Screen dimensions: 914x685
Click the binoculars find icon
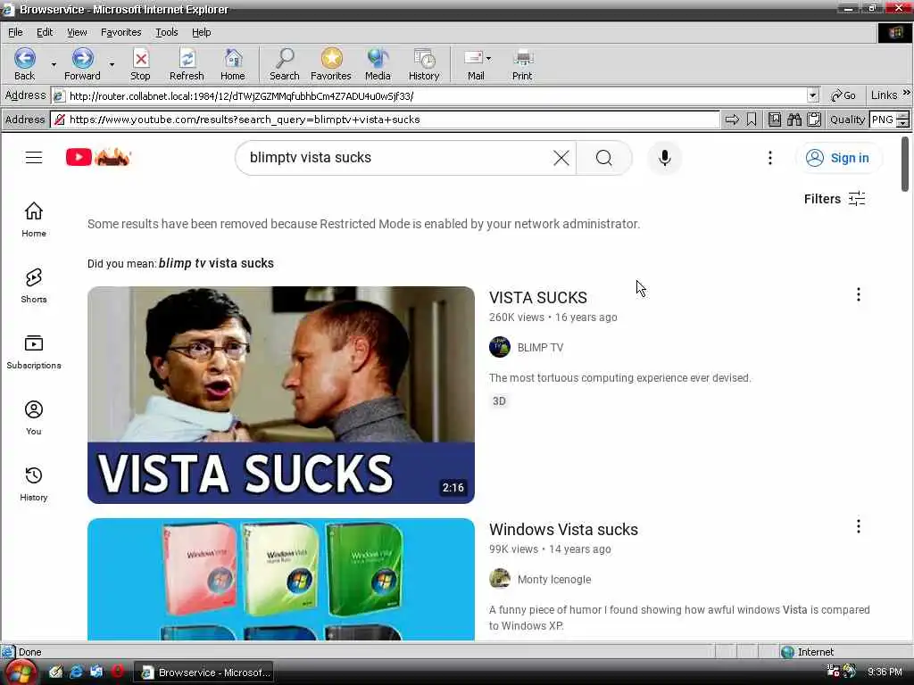pyautogui.click(x=794, y=120)
